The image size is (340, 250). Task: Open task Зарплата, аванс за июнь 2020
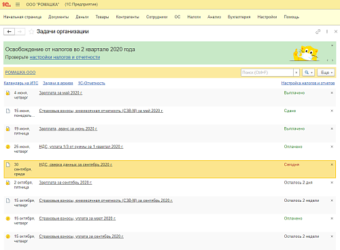pos(68,128)
